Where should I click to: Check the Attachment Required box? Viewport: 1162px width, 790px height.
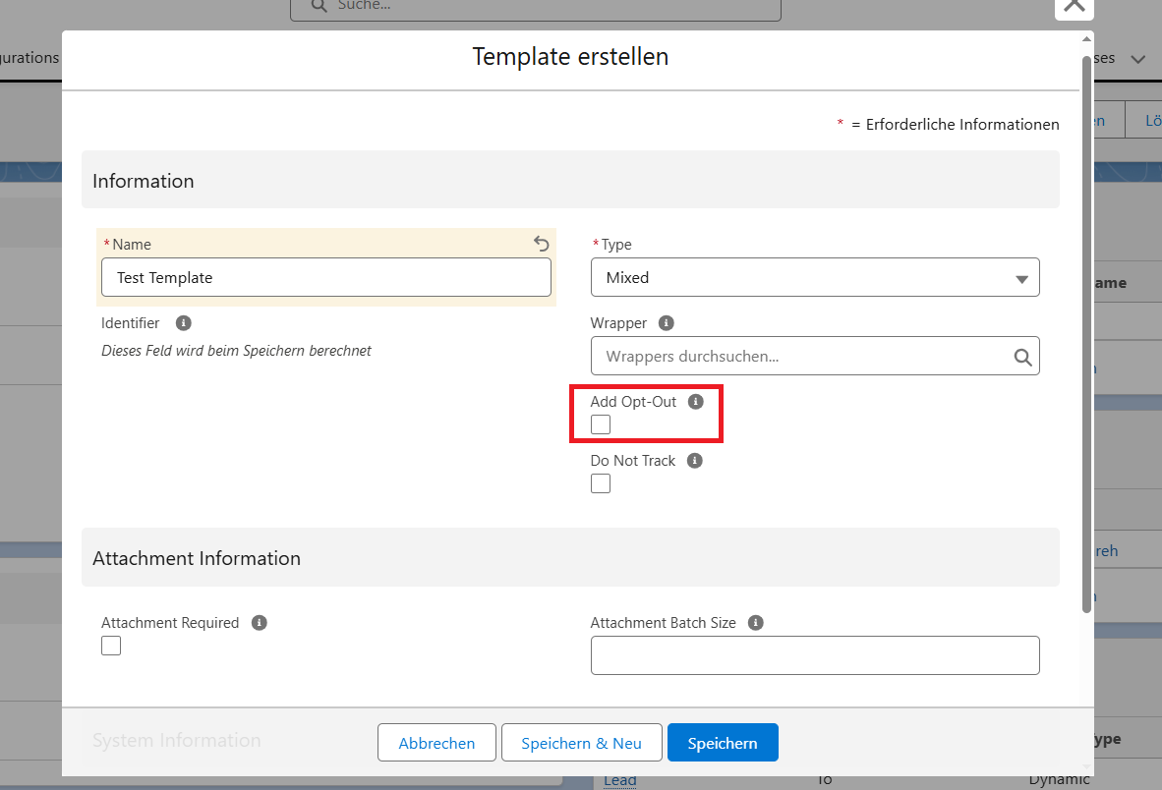point(111,646)
